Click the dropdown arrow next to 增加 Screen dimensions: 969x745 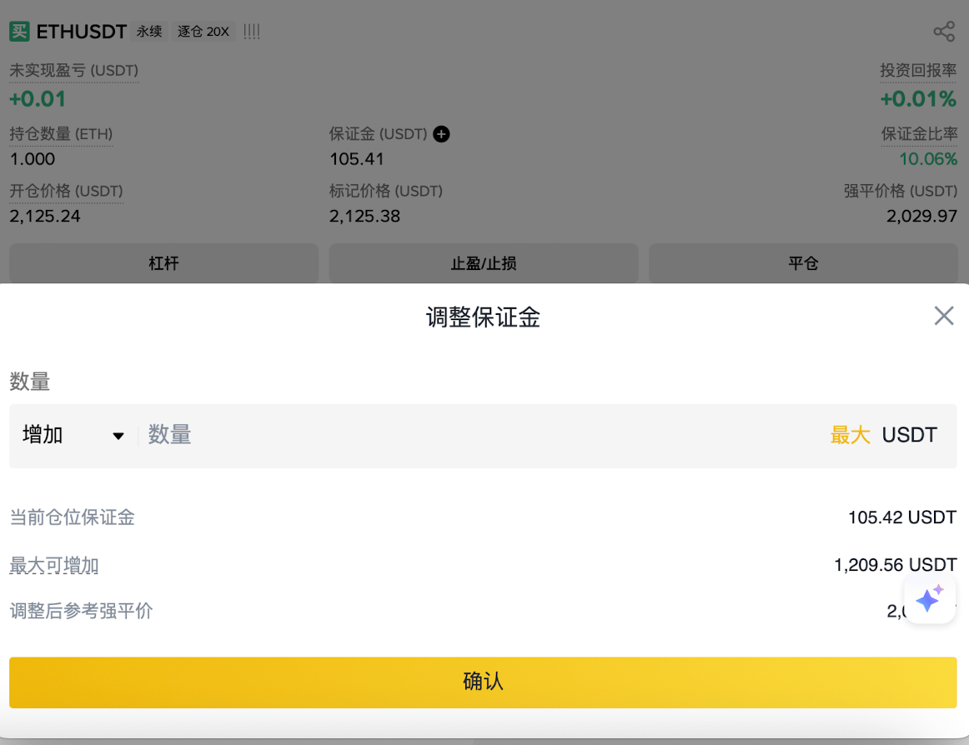(118, 436)
